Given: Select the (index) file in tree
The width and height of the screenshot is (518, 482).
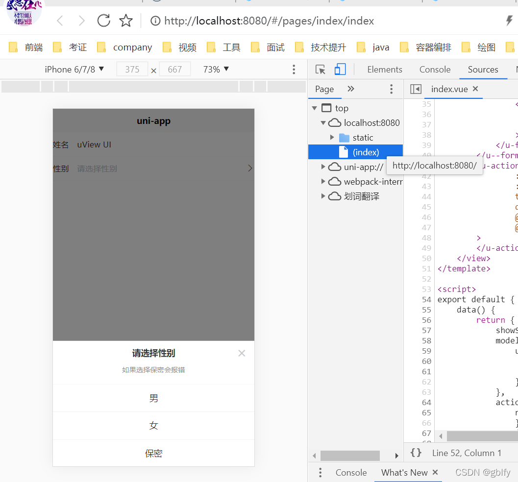Looking at the screenshot, I should pos(355,152).
